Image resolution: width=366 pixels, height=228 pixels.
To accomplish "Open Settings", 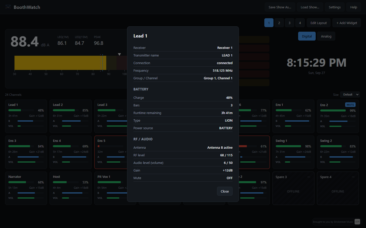I will tap(335, 7).
